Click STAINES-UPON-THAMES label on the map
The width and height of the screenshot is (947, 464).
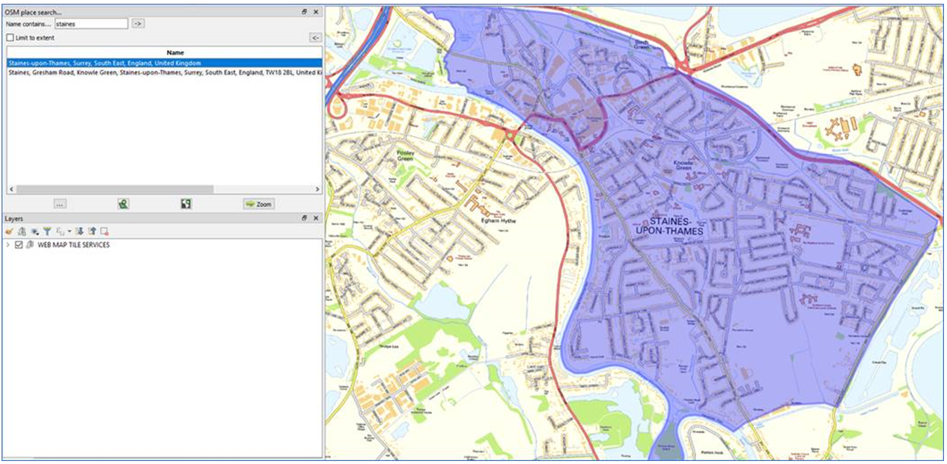pyautogui.click(x=669, y=226)
